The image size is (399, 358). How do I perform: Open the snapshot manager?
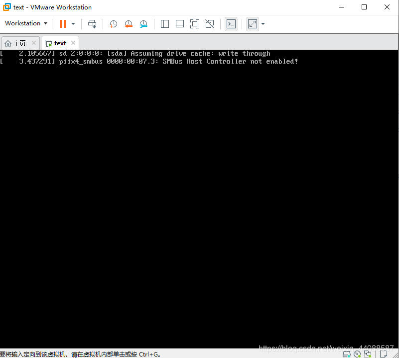143,24
